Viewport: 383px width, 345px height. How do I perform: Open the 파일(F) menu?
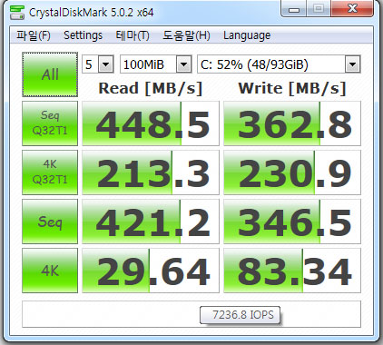point(34,35)
